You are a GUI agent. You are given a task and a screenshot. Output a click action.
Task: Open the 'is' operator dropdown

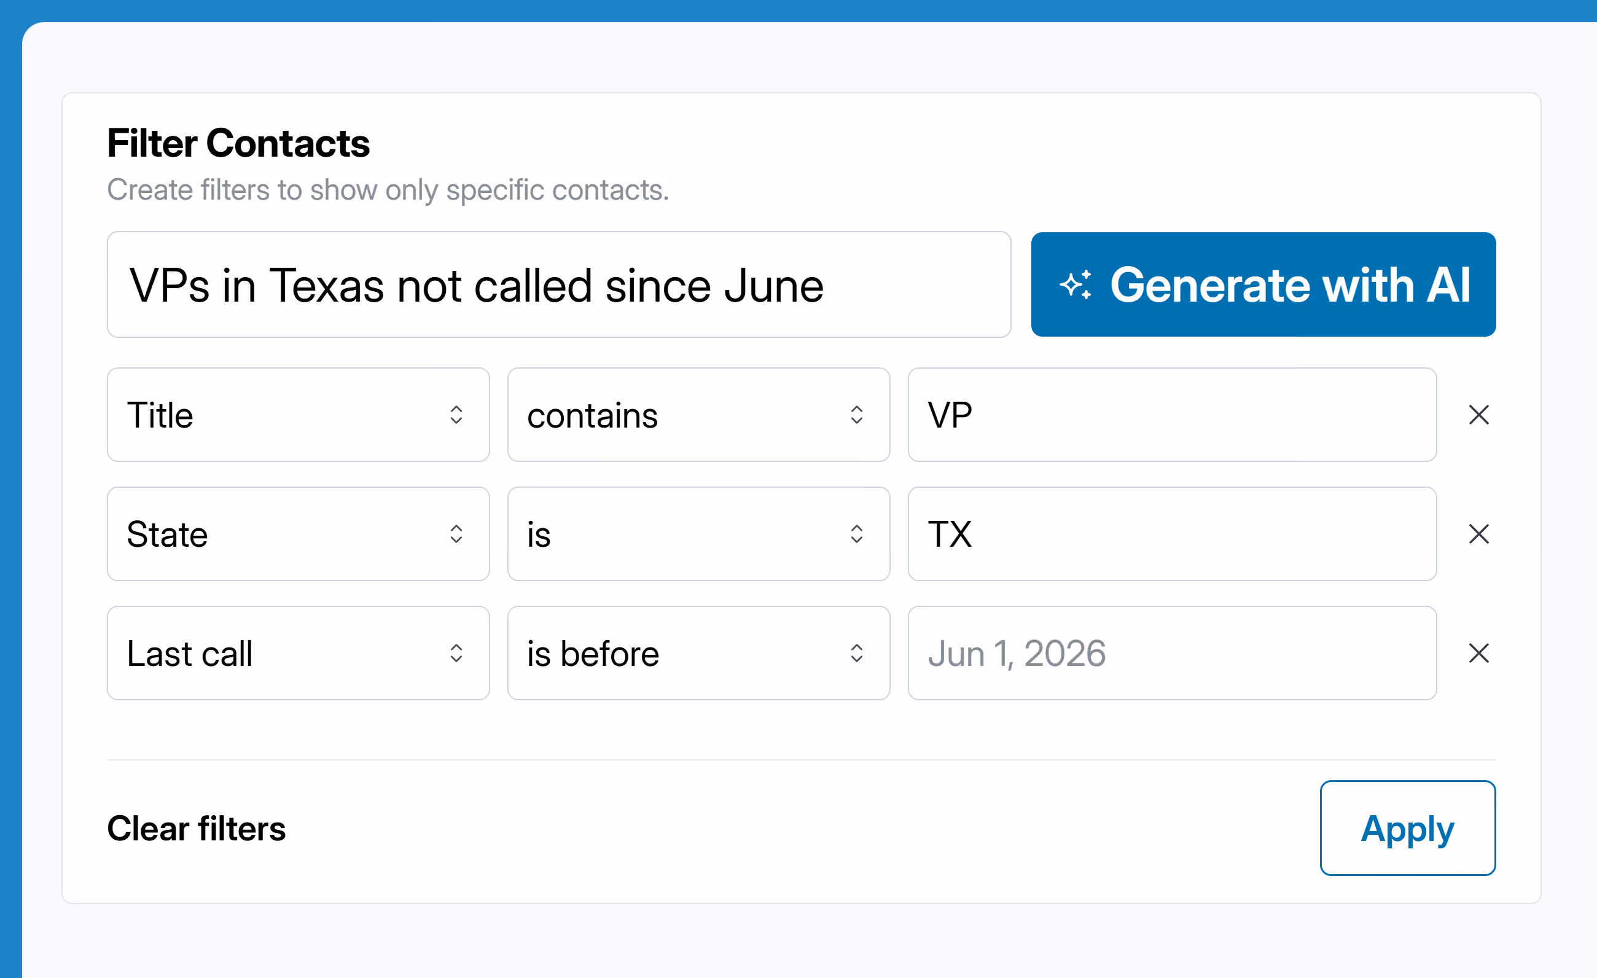(699, 534)
